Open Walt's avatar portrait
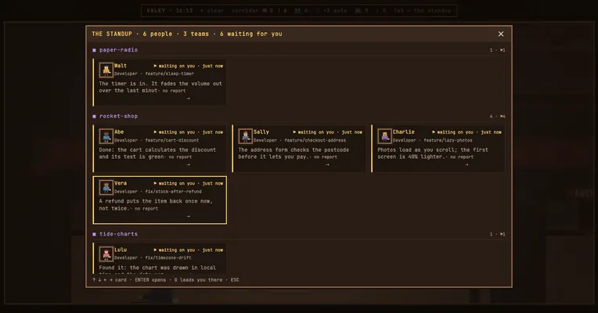 (x=106, y=70)
